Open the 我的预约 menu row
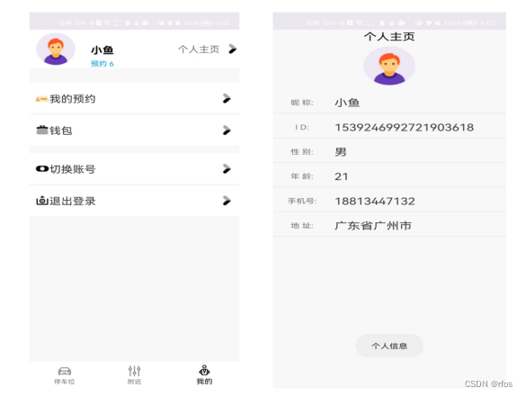 (x=134, y=99)
